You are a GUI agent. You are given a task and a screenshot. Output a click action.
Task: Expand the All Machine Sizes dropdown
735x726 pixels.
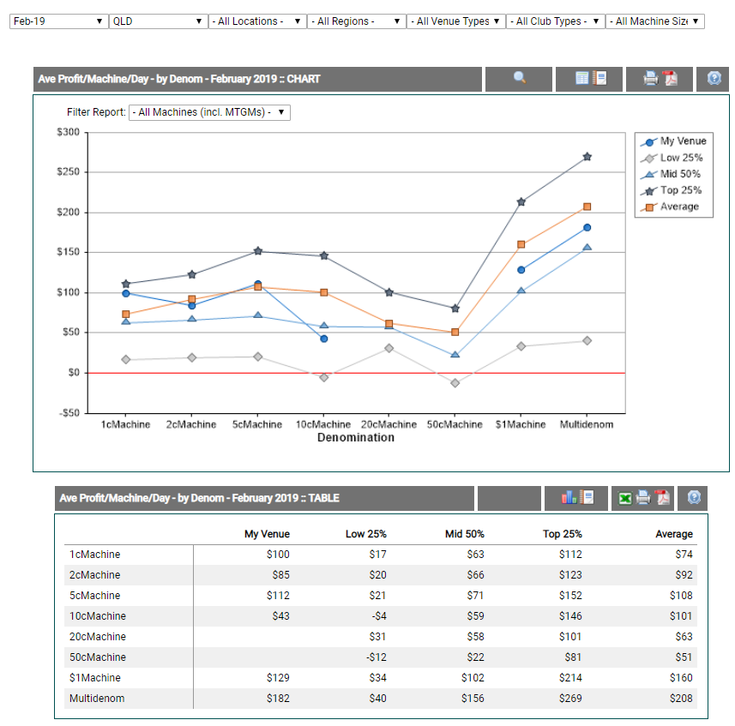click(x=654, y=21)
